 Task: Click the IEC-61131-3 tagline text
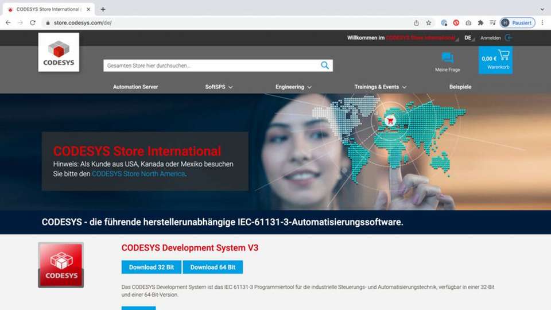coord(223,222)
